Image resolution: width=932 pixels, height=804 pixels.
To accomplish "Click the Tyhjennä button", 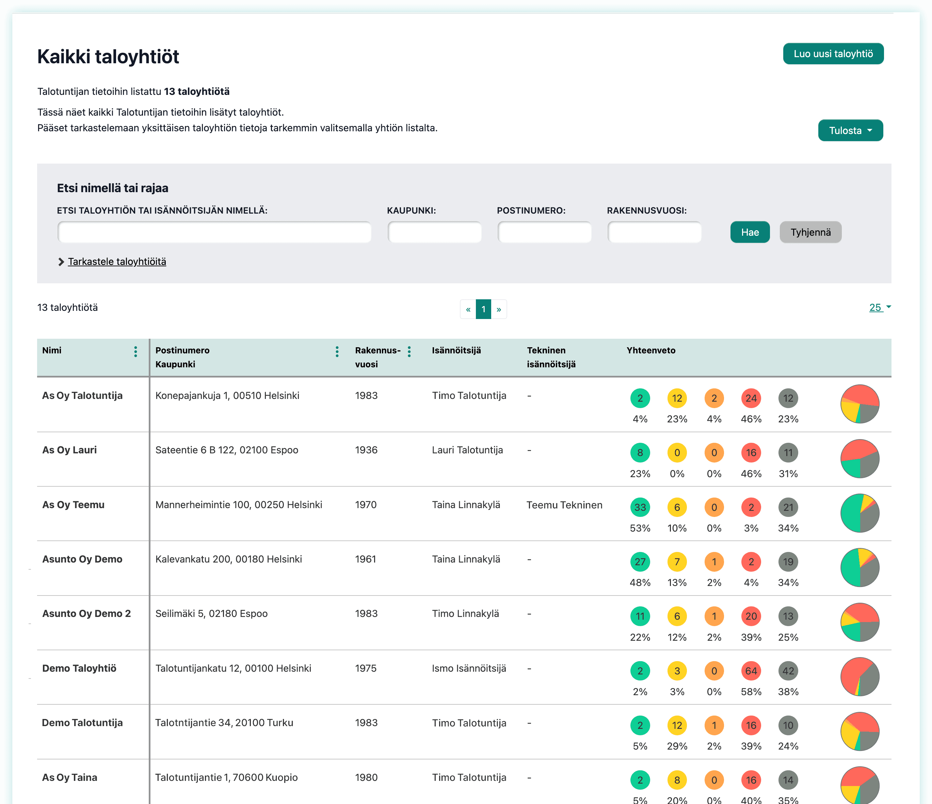I will 810,232.
